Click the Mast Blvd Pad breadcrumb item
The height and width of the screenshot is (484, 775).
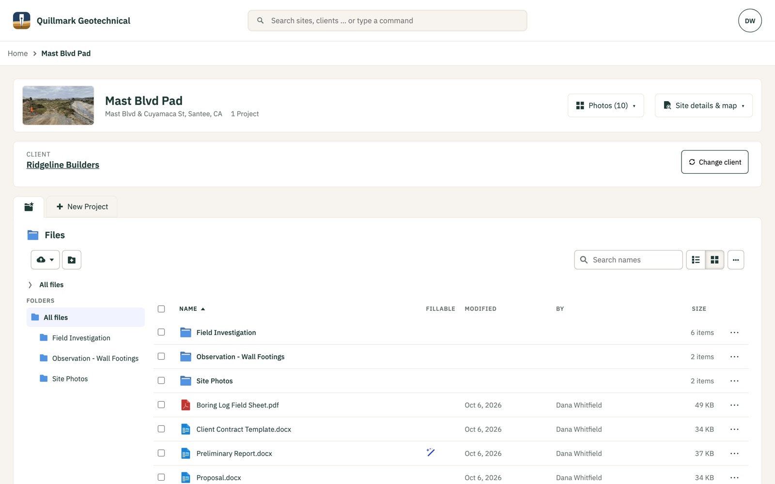(66, 53)
